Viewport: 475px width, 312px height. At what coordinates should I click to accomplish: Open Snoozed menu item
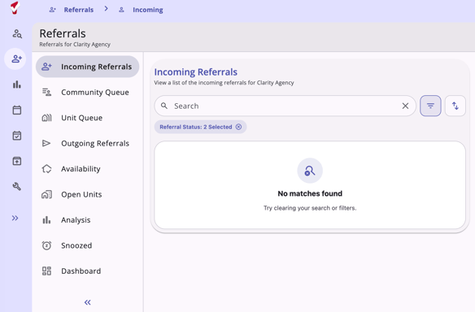pos(87,245)
